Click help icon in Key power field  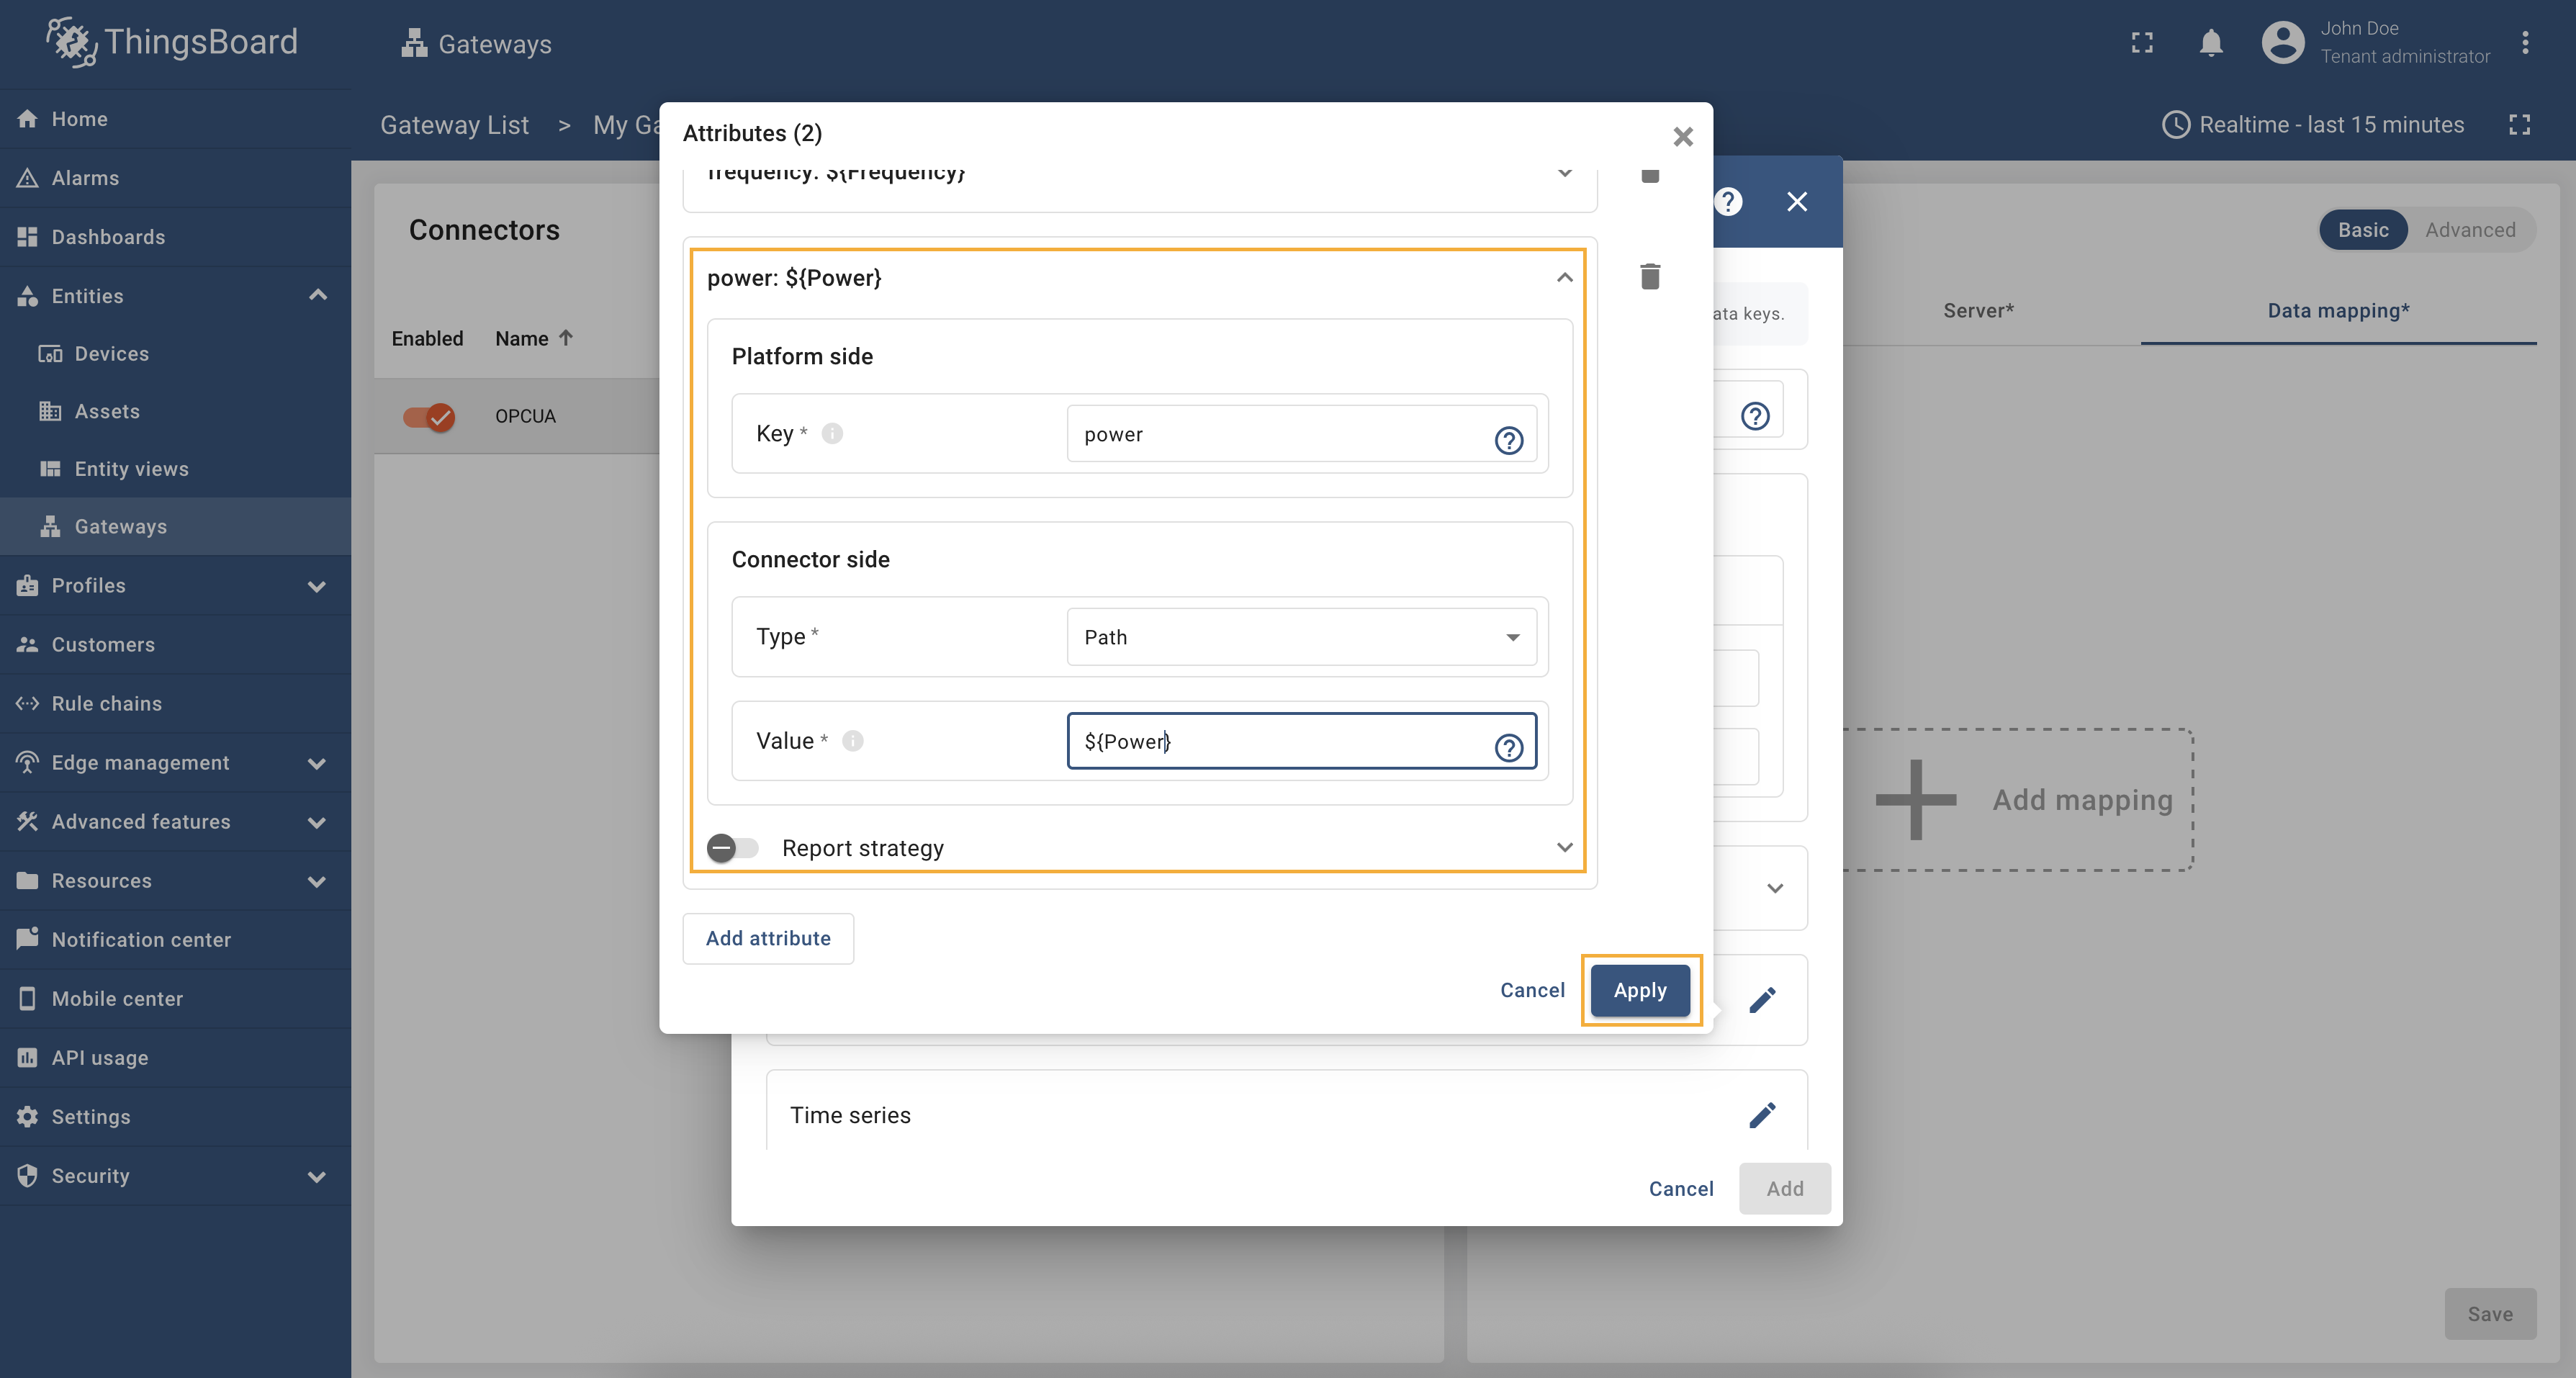coord(1508,440)
